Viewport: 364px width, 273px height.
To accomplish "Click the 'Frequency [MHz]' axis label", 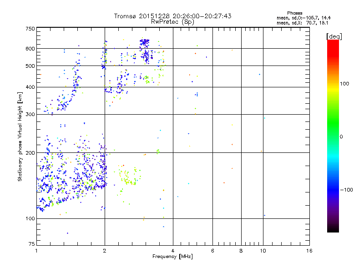I will click(172, 257).
